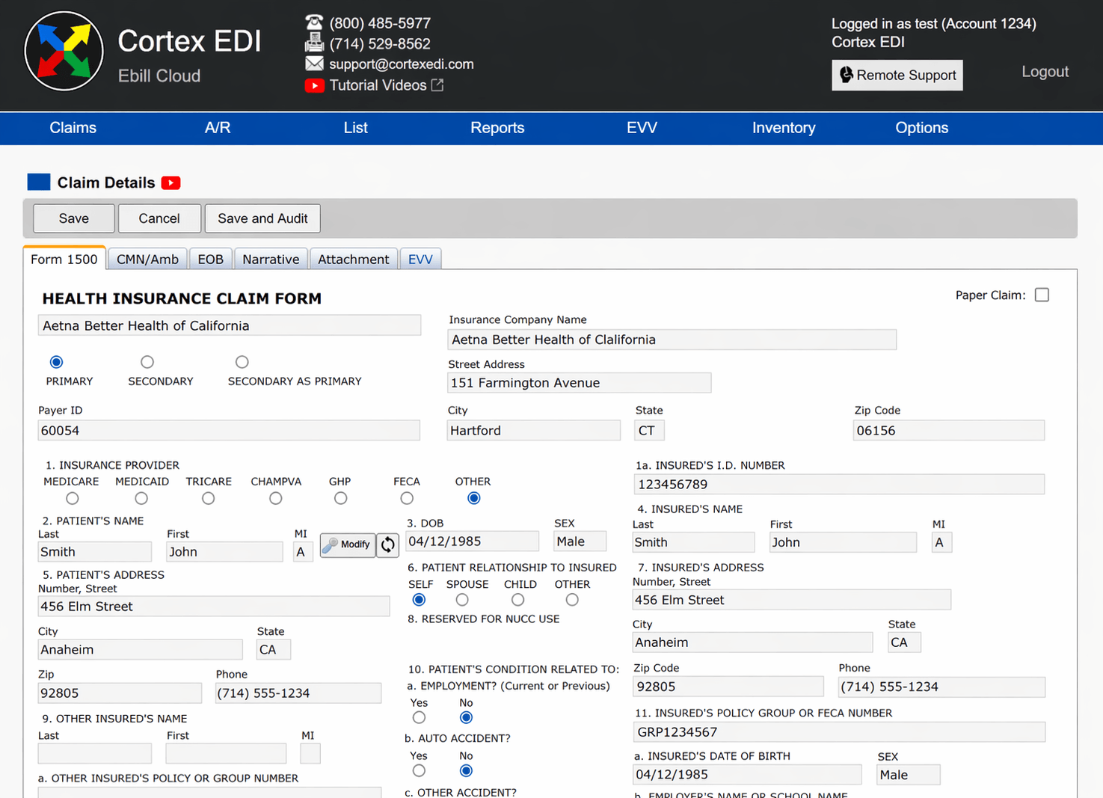Click the Payer ID field 60054

pyautogui.click(x=229, y=430)
